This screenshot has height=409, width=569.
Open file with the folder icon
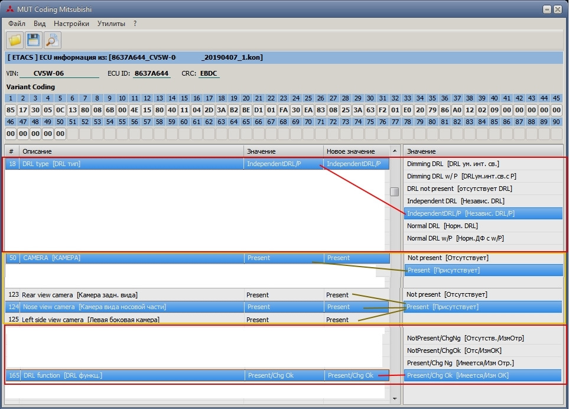point(15,40)
